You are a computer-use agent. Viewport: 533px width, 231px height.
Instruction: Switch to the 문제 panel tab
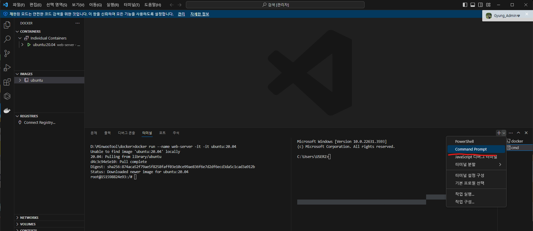(x=94, y=133)
